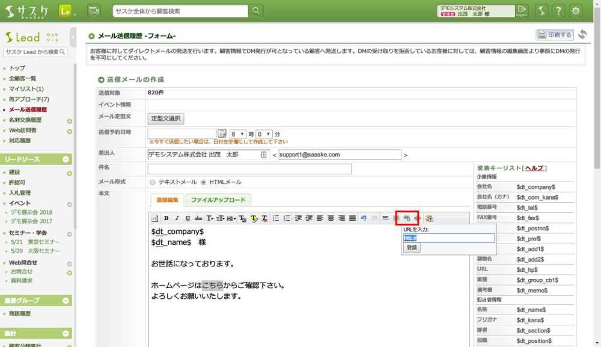
Task: Open the minute (分) dropdown
Action: pos(264,134)
